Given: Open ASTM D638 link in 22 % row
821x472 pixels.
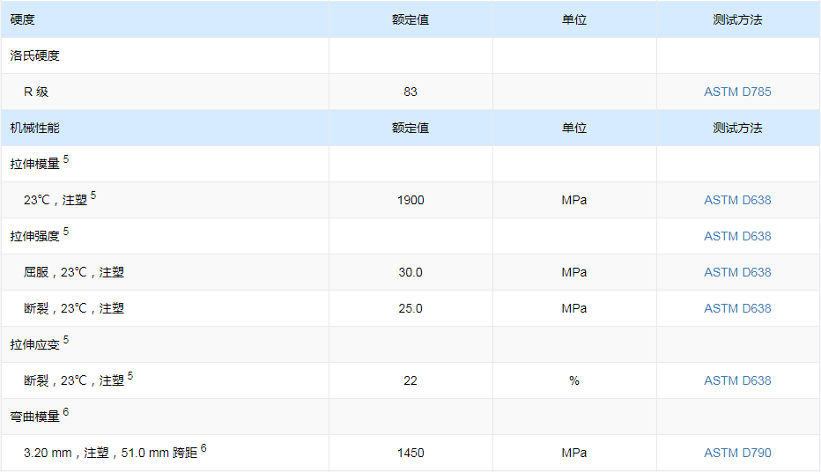Looking at the screenshot, I should pos(737,380).
